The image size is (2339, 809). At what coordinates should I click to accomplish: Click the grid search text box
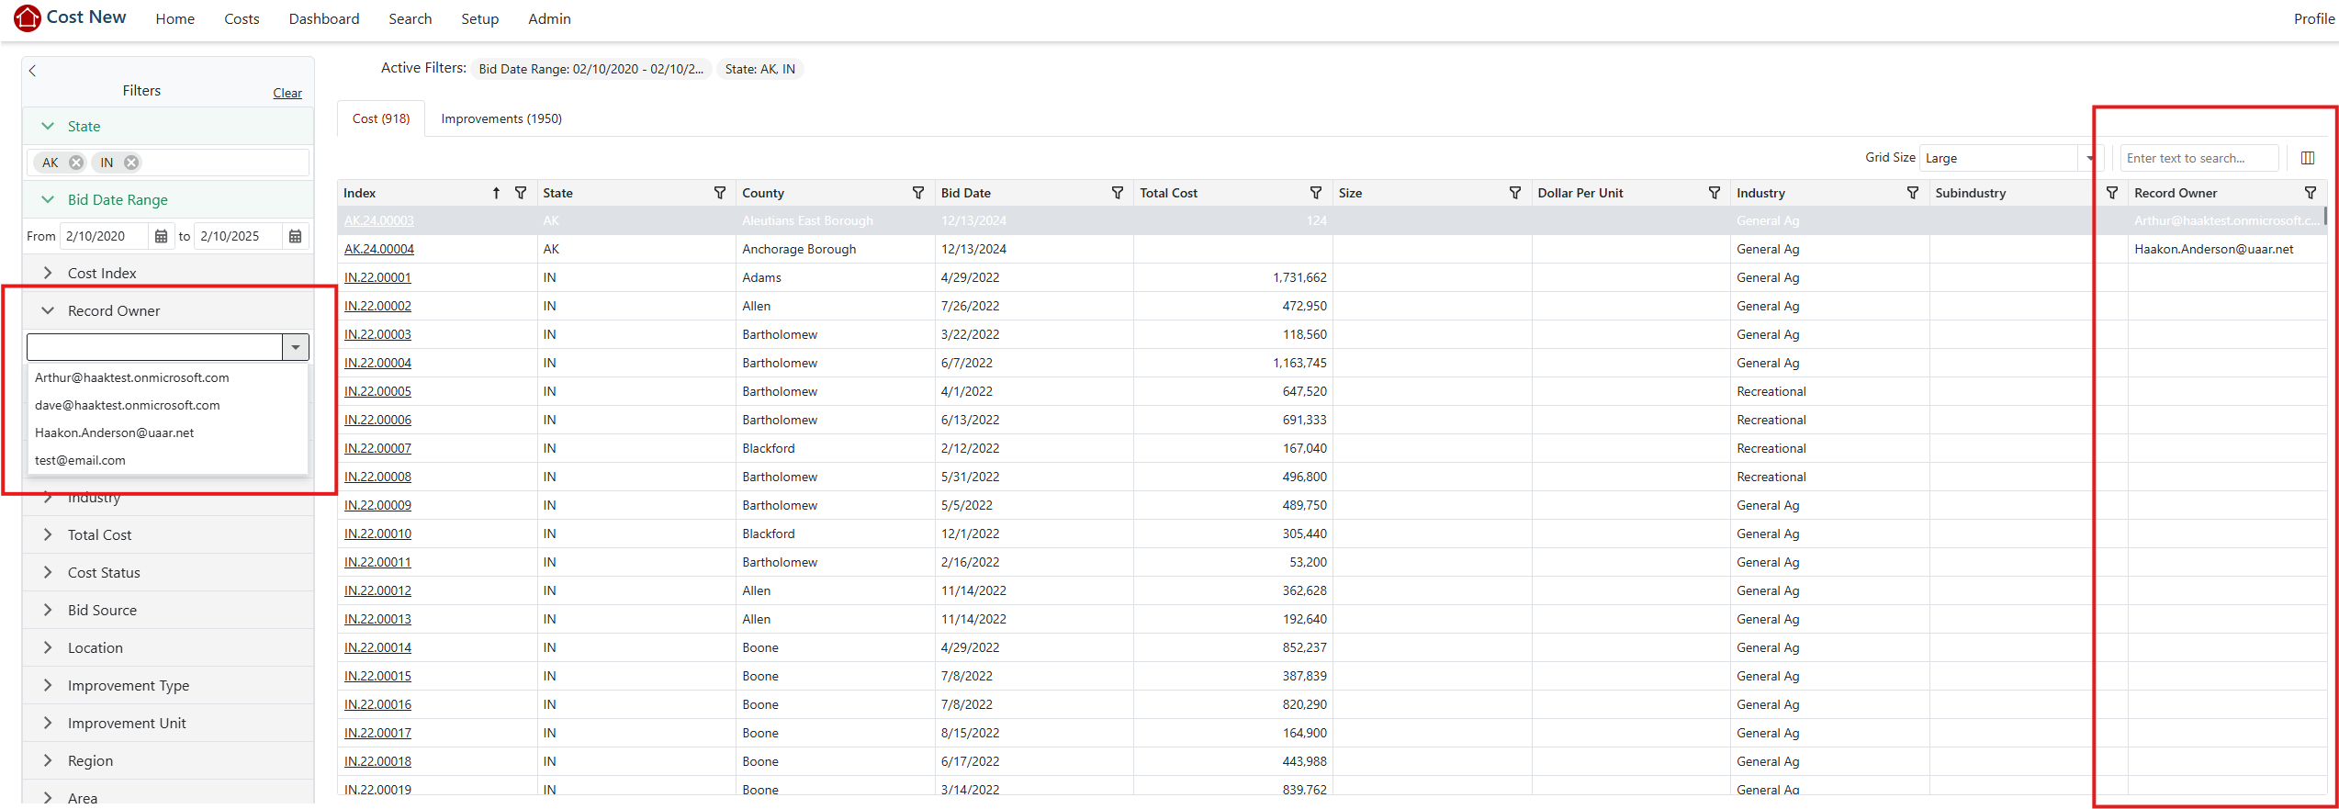click(x=2198, y=158)
